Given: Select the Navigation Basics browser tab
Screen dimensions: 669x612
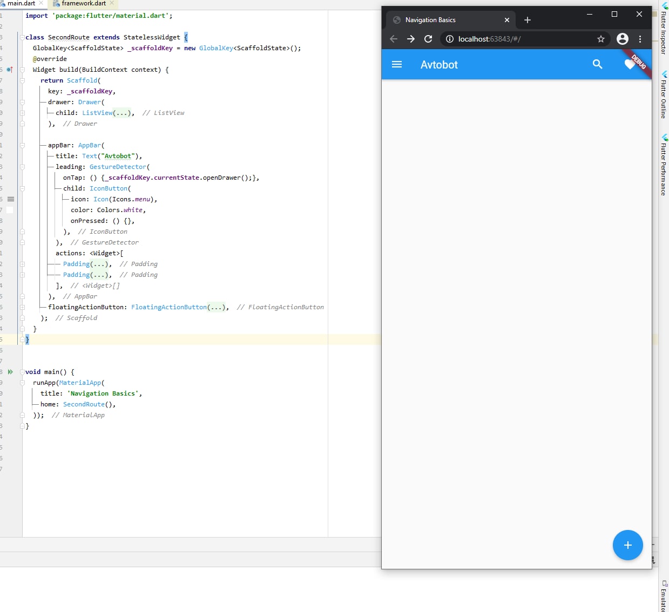Looking at the screenshot, I should pos(451,20).
